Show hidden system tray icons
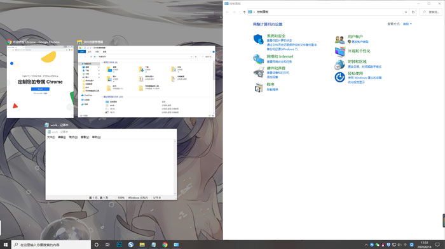Viewport: 445px width, 249px height. 366,245
